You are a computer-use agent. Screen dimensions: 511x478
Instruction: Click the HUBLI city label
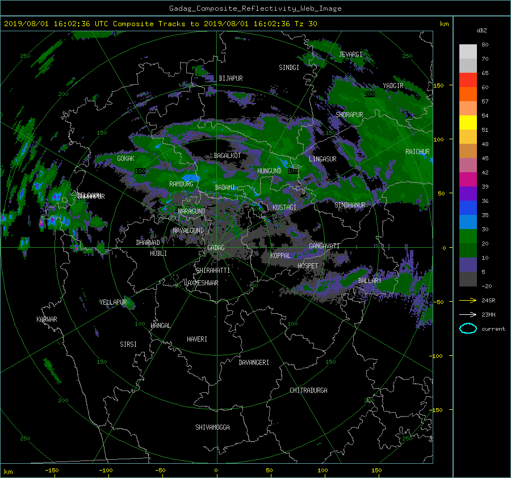pyautogui.click(x=158, y=253)
